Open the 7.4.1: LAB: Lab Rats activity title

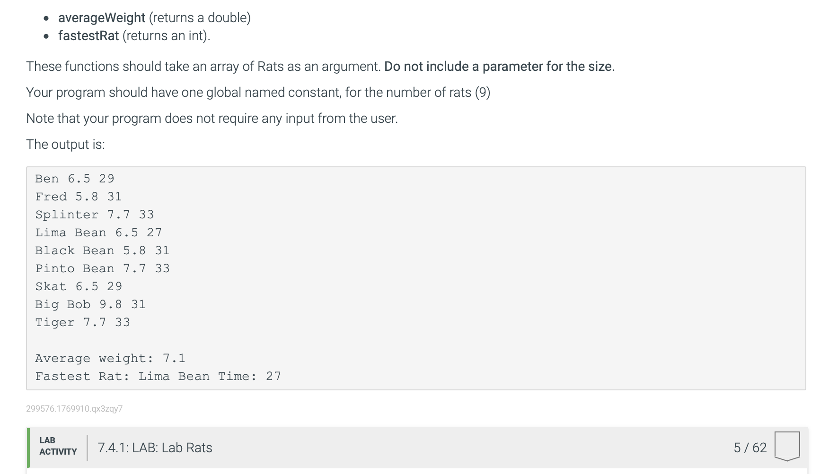point(155,448)
